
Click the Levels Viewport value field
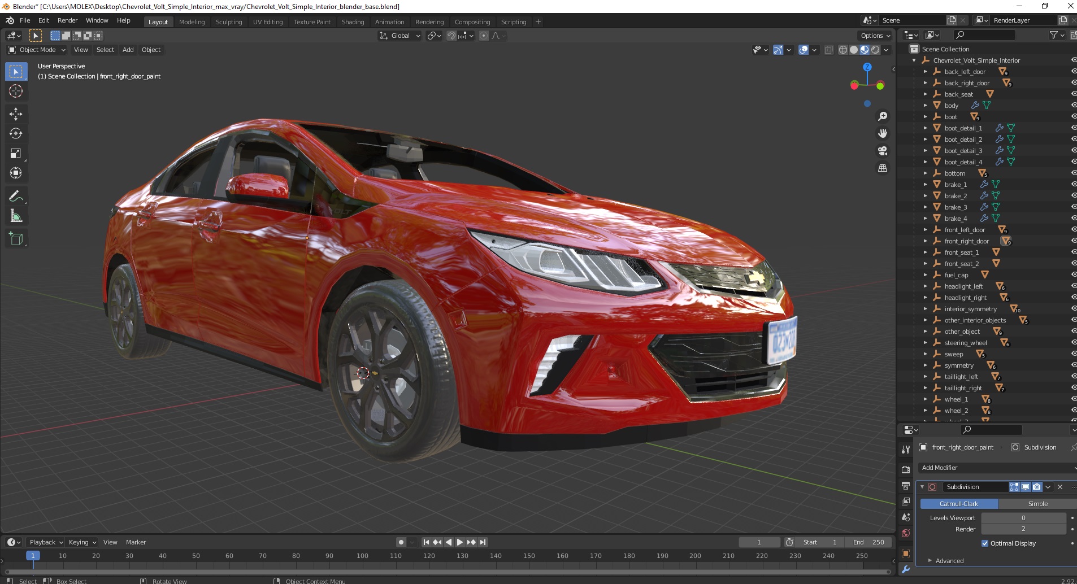(x=1023, y=518)
